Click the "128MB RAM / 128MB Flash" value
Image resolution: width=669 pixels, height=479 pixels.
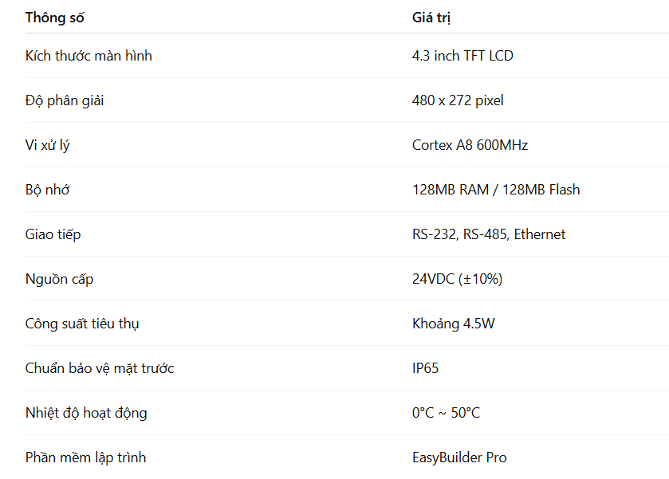496,190
